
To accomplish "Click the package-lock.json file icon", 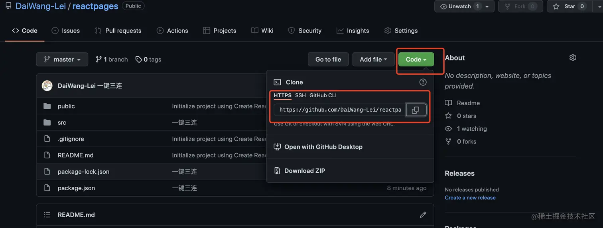I will point(47,172).
